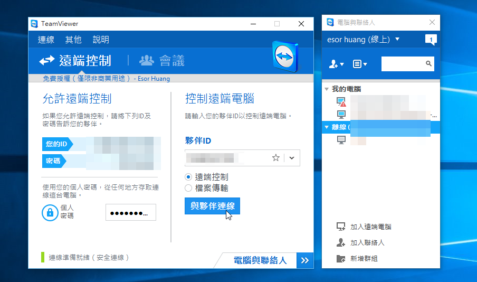Viewport: 477px width, 282px height.
Task: Click 新增群組 link
Action: coord(364,259)
